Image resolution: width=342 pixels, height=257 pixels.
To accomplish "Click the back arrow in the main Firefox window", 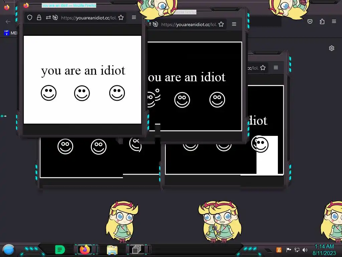I will [8, 22].
